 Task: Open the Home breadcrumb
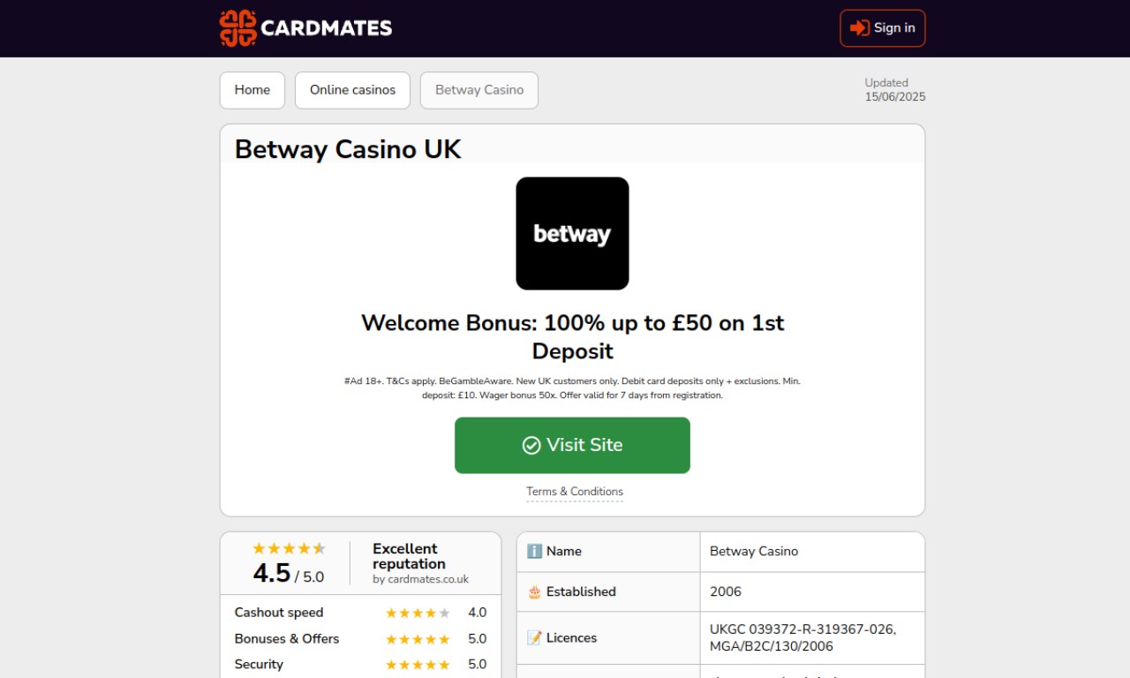(252, 90)
